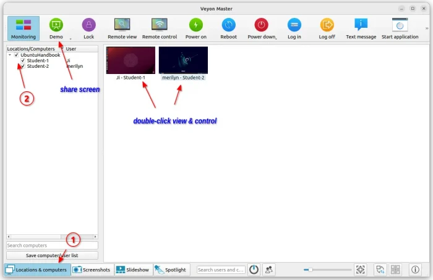
Task: Click the Locations & computers button
Action: (36, 270)
